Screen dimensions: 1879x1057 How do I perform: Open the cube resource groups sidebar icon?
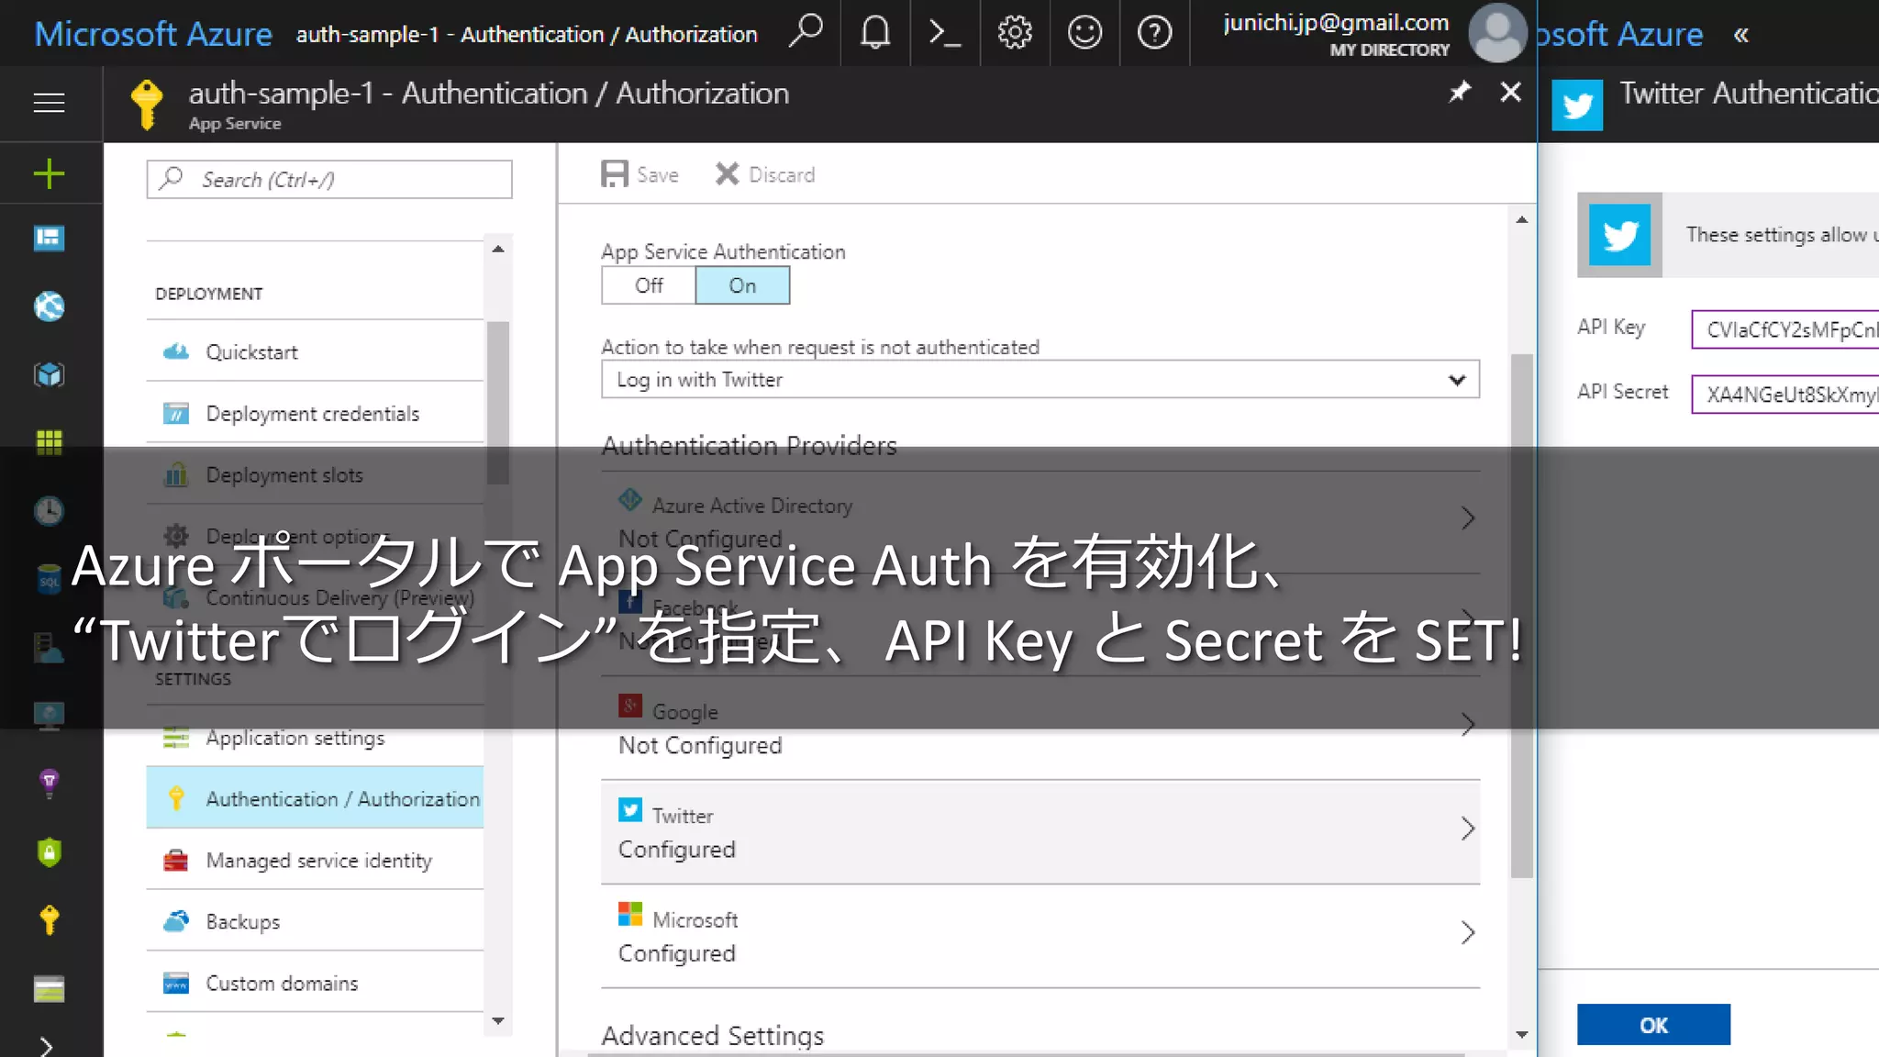pyautogui.click(x=50, y=374)
